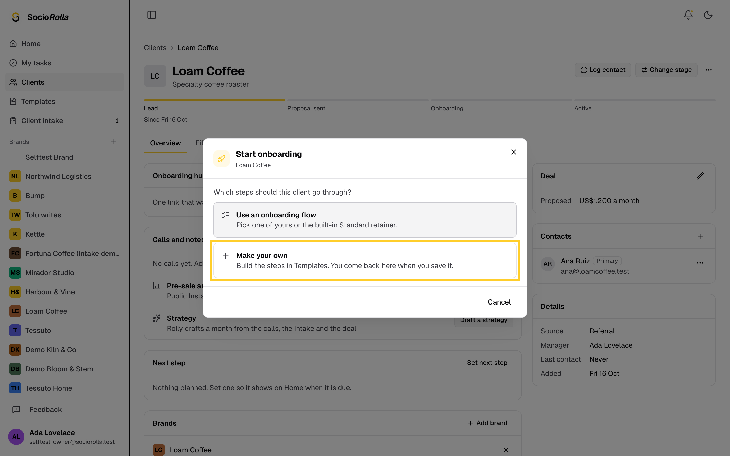Go to Clients in sidebar

pos(65,82)
